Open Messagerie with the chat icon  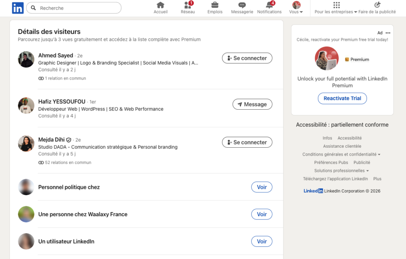241,6
